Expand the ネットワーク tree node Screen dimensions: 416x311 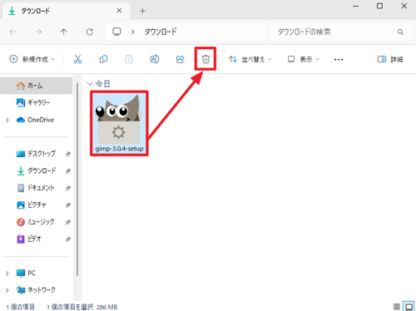tap(7, 290)
